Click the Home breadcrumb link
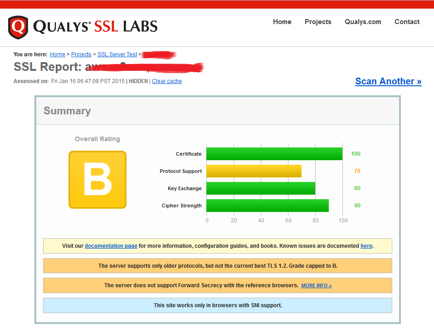The image size is (434, 329). pyautogui.click(x=58, y=54)
